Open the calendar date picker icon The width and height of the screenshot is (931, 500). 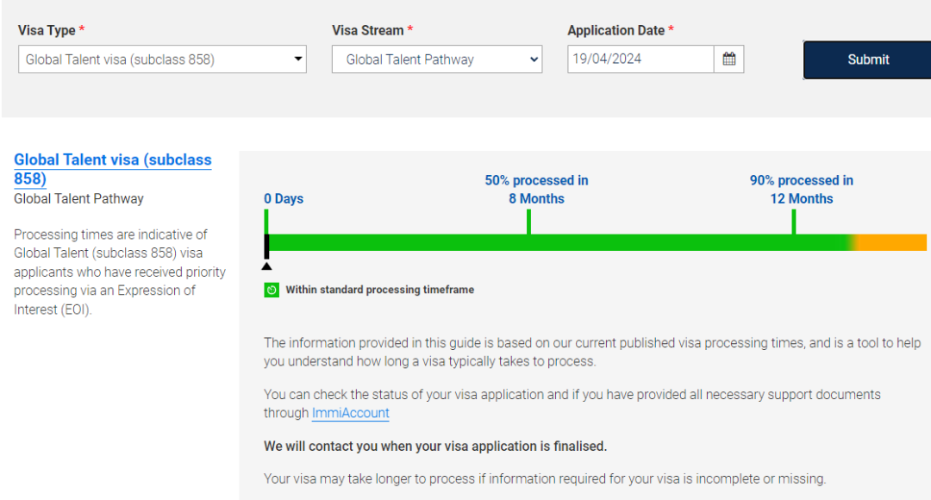729,59
